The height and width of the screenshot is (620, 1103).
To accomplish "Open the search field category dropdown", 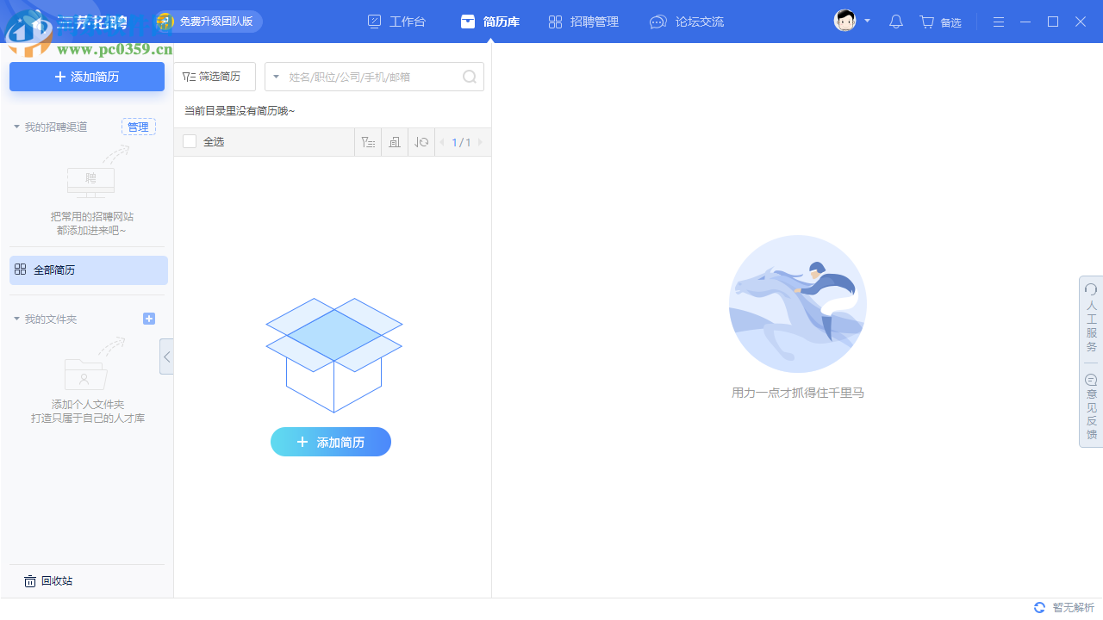I will [x=276, y=77].
